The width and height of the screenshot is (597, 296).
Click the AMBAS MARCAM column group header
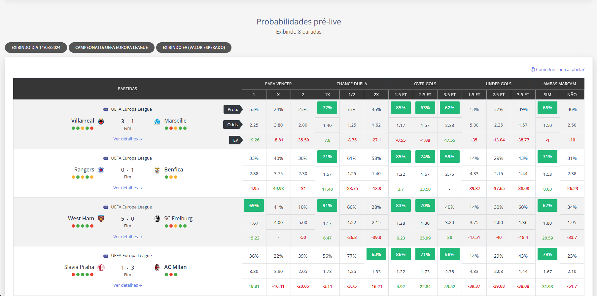coord(560,84)
